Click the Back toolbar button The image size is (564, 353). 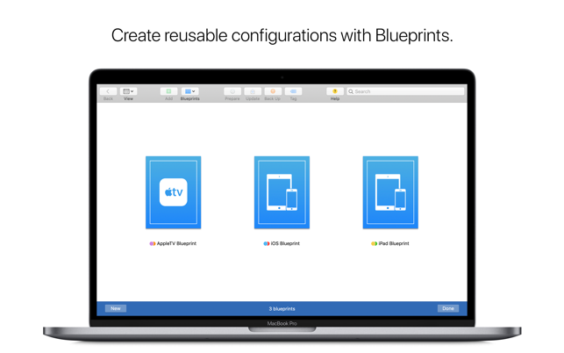coord(108,91)
